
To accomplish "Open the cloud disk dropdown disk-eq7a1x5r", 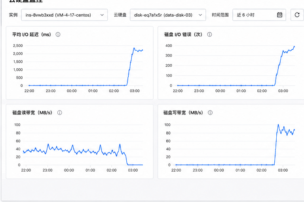I will pos(168,15).
